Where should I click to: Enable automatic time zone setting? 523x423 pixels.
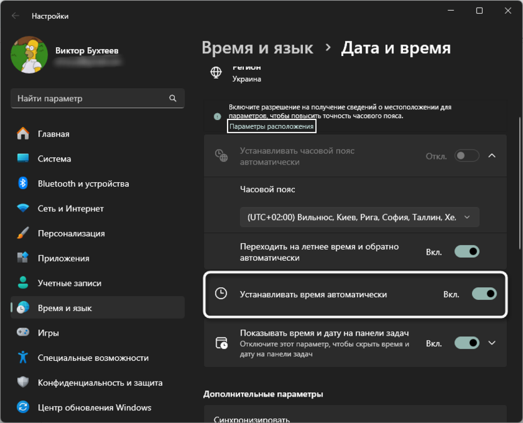coord(466,155)
